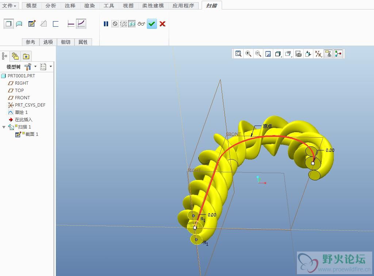Open the display style dropdown icon
The image size is (374, 276).
[278, 54]
